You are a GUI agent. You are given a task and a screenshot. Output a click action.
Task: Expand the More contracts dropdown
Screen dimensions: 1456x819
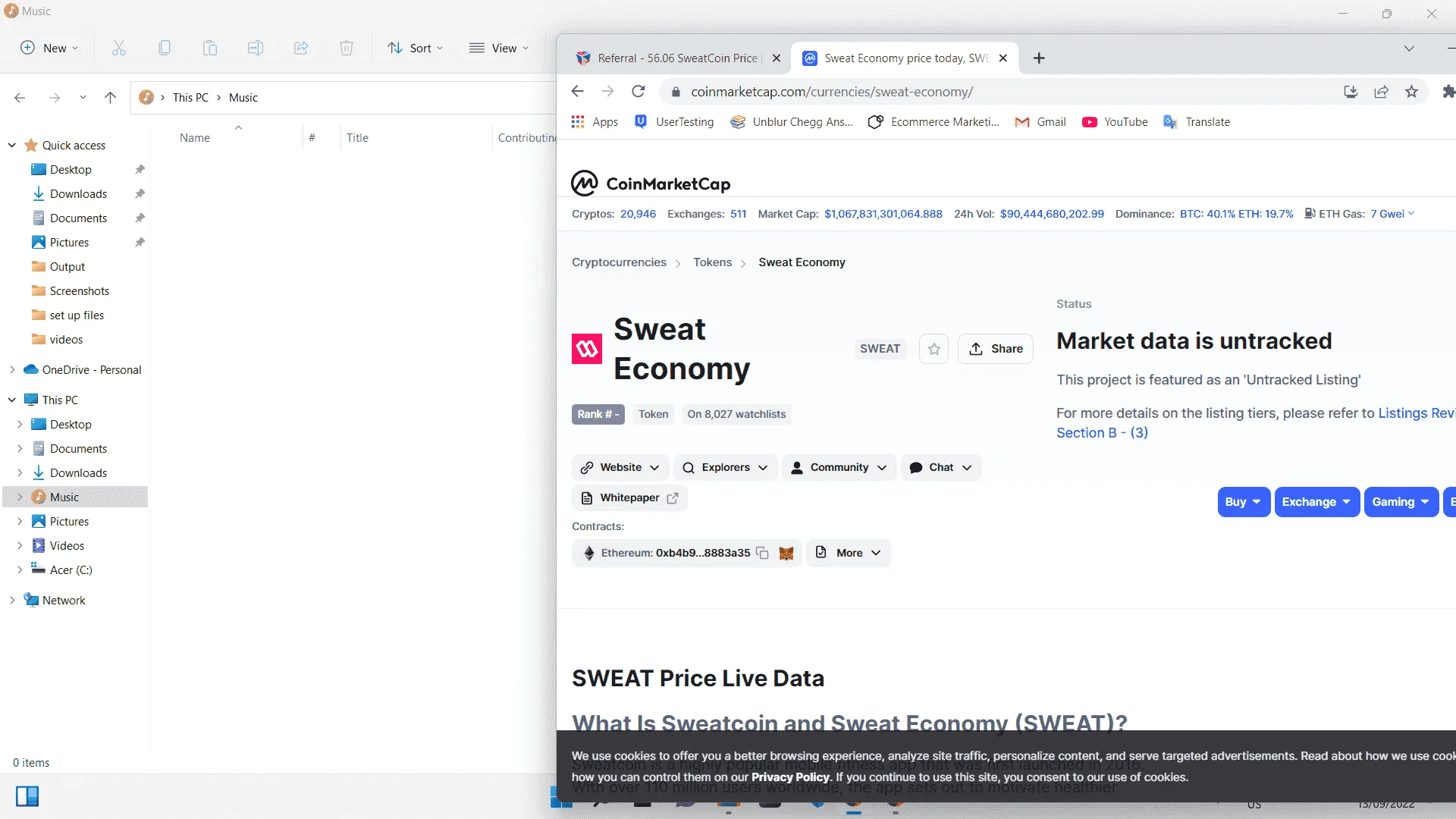tap(848, 553)
